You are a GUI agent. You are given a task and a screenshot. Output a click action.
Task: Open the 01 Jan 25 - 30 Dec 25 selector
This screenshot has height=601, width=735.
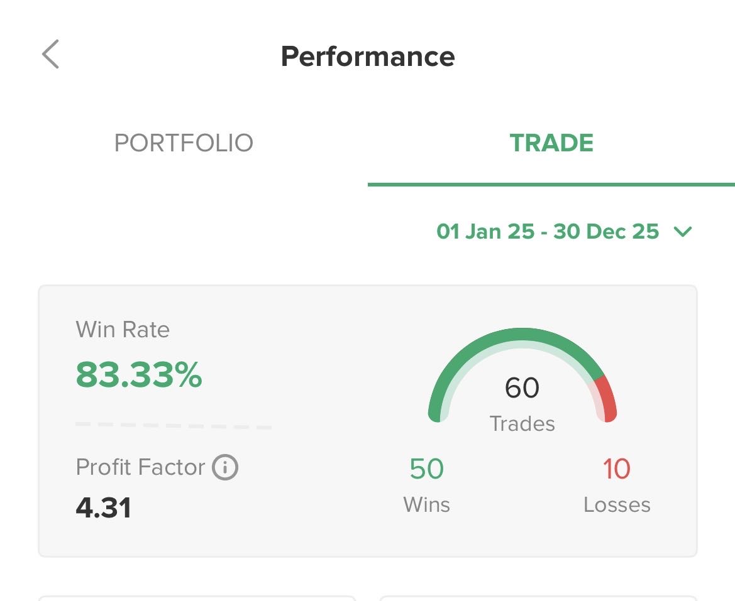coord(547,232)
